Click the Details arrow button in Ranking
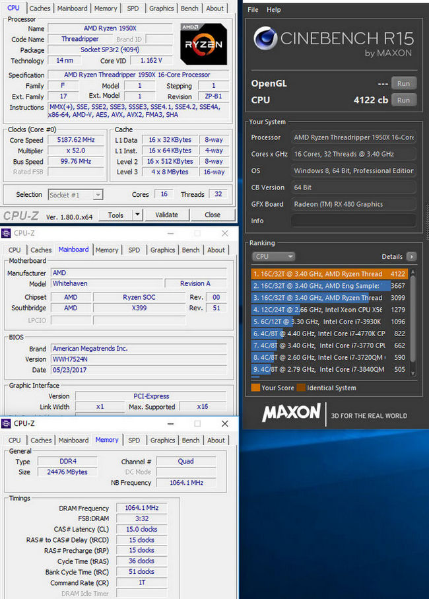Viewport: 429px width, 599px height. (412, 256)
